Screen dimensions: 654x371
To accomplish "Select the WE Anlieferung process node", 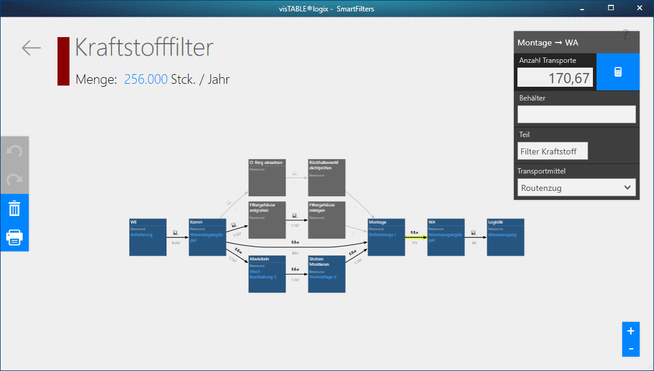I will 147,237.
